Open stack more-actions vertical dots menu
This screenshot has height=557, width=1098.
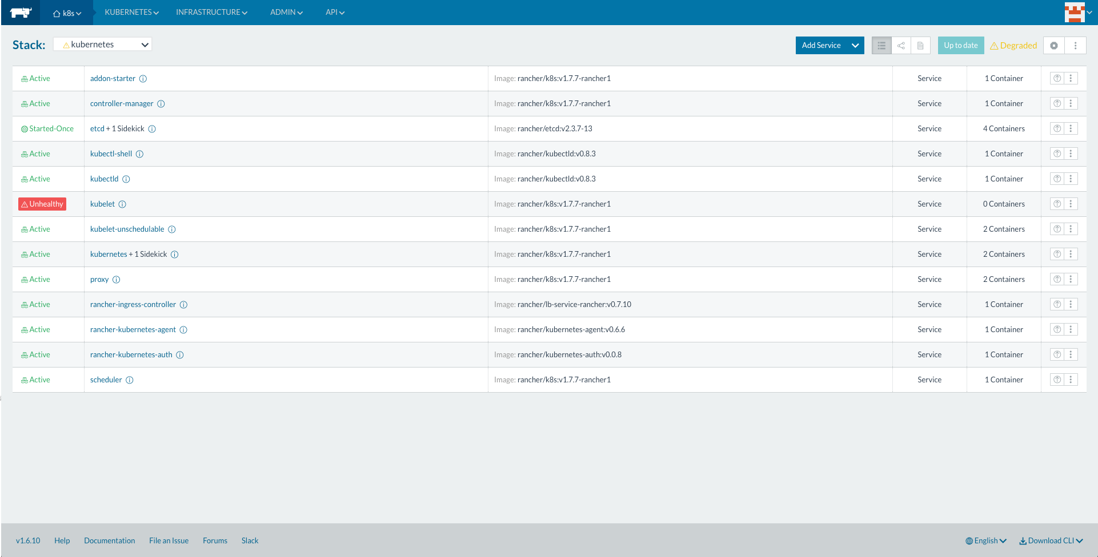[x=1075, y=46]
